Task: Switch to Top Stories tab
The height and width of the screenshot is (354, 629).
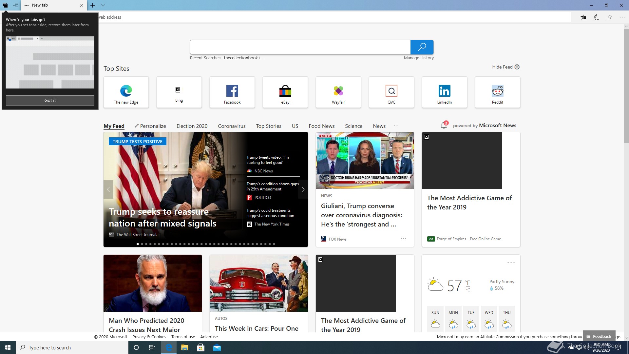Action: coord(269,126)
